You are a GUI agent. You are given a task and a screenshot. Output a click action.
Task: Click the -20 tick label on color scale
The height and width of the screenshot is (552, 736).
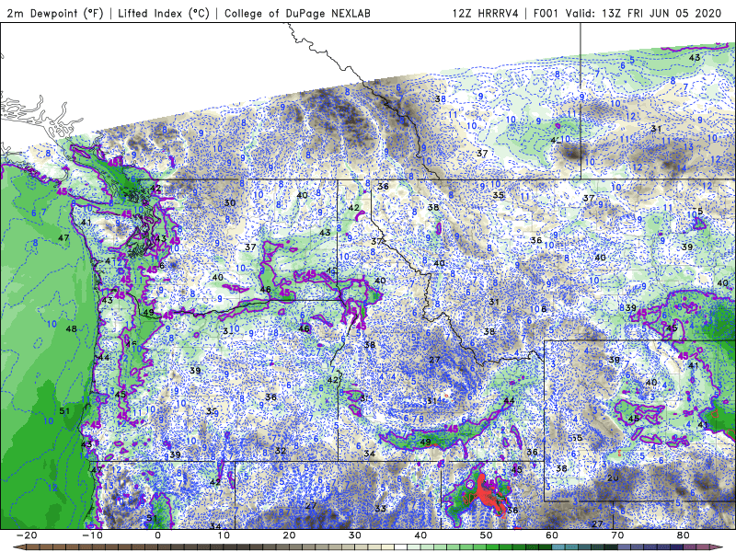(27, 535)
